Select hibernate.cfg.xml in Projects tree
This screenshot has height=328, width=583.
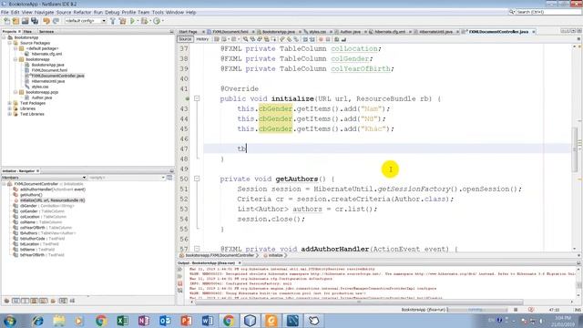[46, 54]
